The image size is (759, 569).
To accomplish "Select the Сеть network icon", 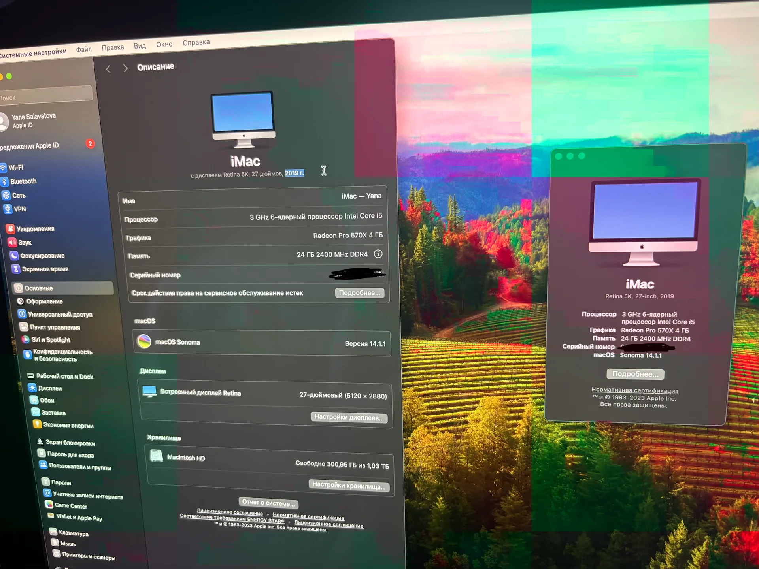I will click(6, 196).
